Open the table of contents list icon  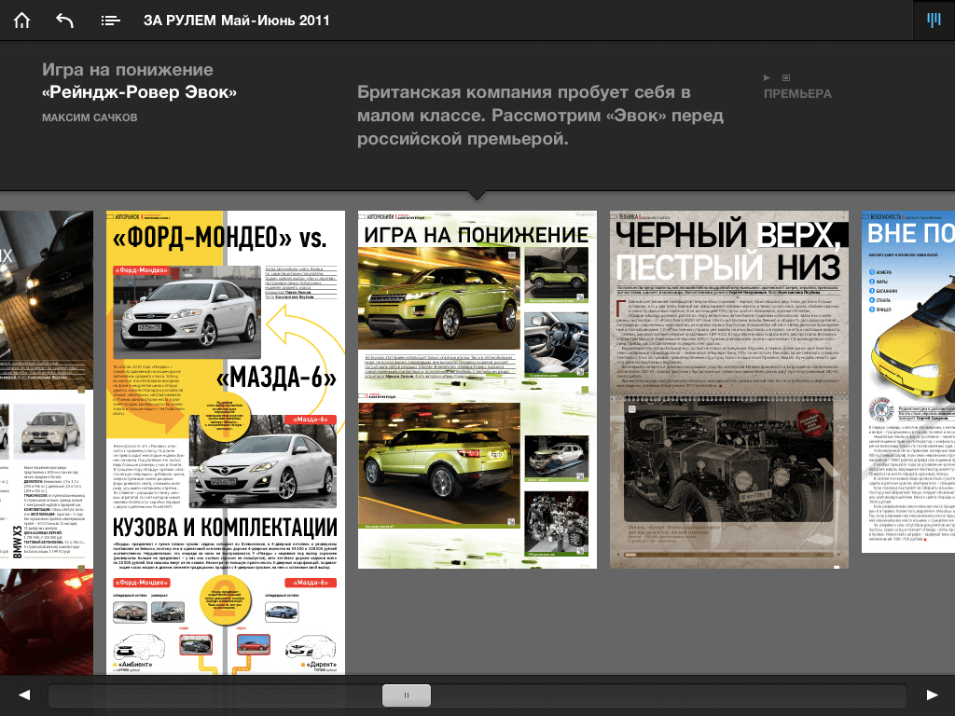pyautogui.click(x=110, y=21)
